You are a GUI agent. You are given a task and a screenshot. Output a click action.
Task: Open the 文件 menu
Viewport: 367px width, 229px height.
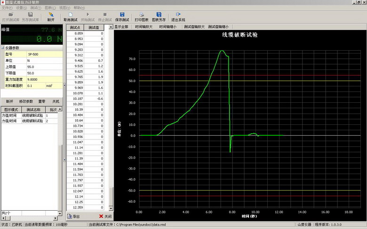(x=7, y=8)
